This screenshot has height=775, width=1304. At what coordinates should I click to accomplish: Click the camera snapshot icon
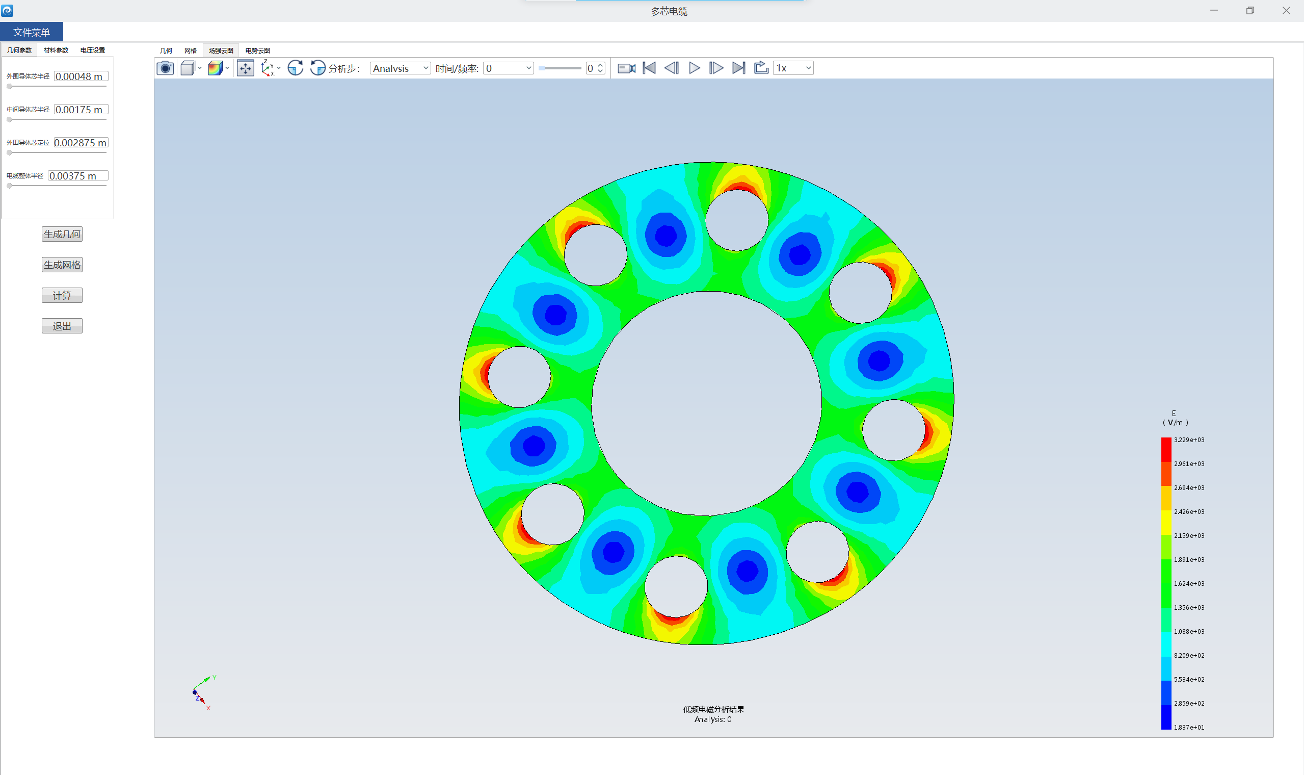click(x=165, y=68)
